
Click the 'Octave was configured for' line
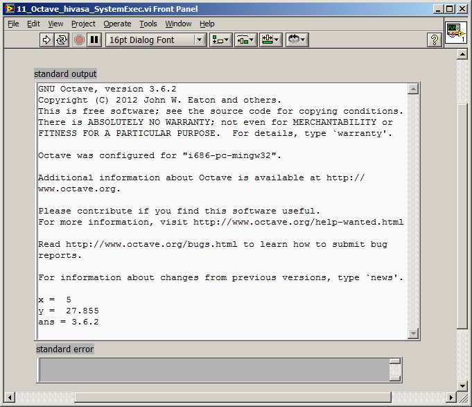click(x=159, y=155)
